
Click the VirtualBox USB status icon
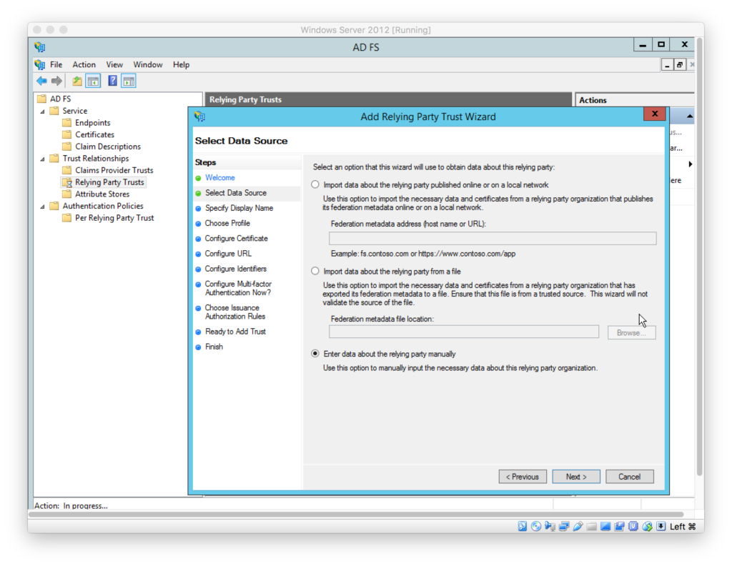(578, 527)
